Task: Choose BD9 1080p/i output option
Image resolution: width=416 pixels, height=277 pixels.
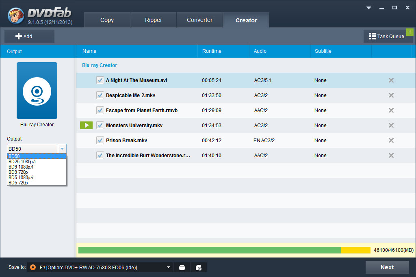Action: point(37,167)
